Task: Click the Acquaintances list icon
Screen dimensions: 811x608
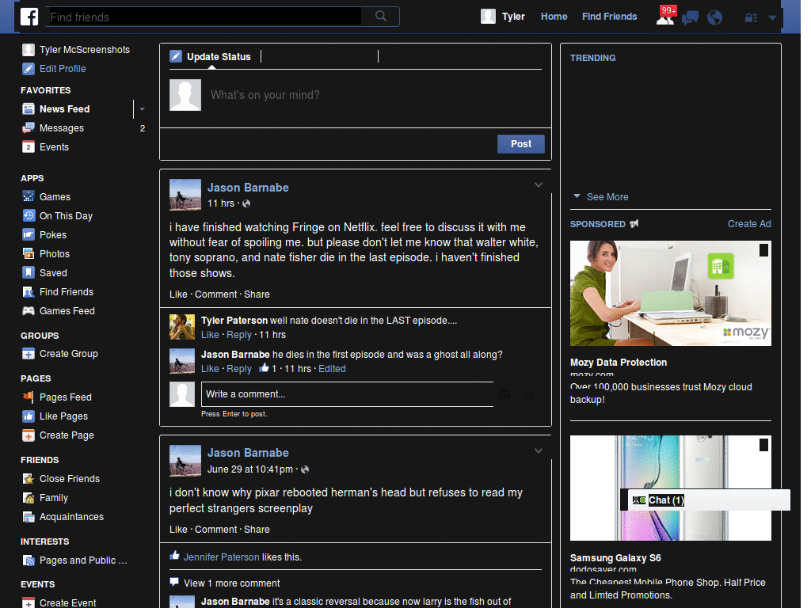Action: click(x=29, y=516)
